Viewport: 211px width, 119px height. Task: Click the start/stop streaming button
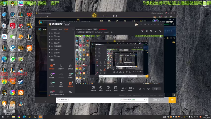[156, 89]
